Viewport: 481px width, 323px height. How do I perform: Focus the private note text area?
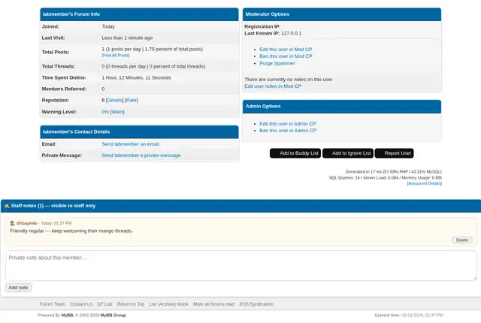[x=241, y=265]
